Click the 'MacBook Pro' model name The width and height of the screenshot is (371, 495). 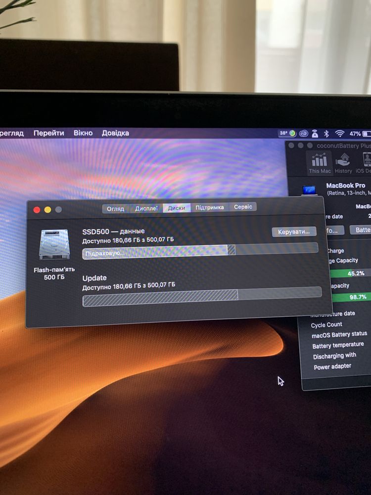[346, 186]
